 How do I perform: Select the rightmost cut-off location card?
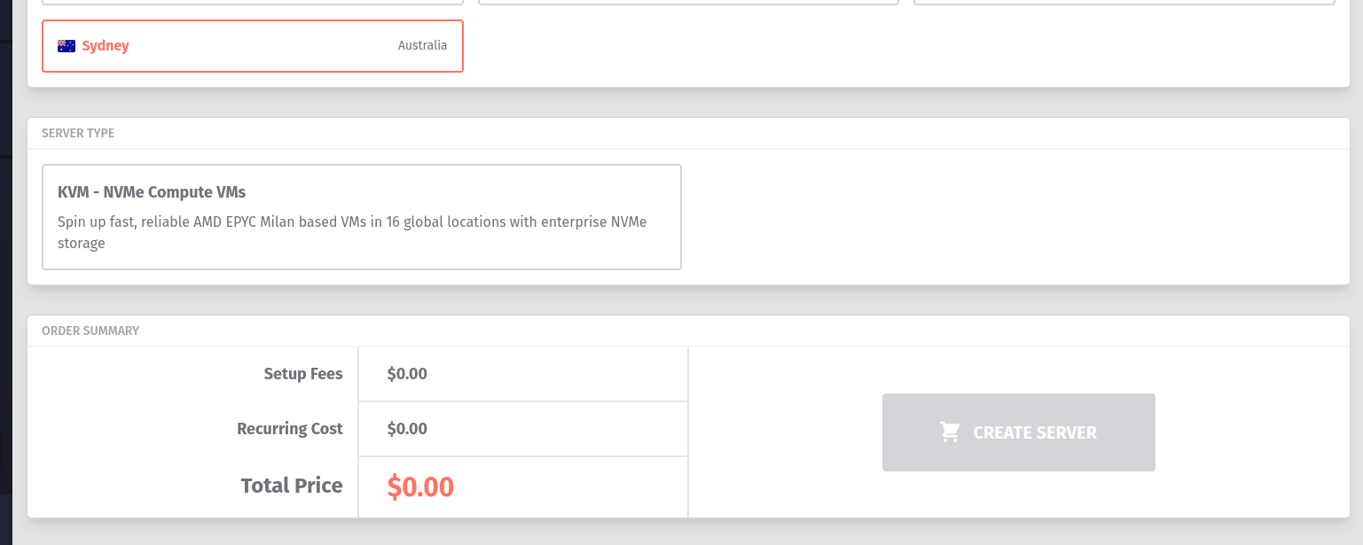pyautogui.click(x=1124, y=2)
